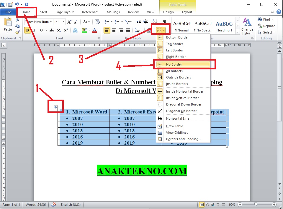Click the Find binoculars icon

coord(260,19)
